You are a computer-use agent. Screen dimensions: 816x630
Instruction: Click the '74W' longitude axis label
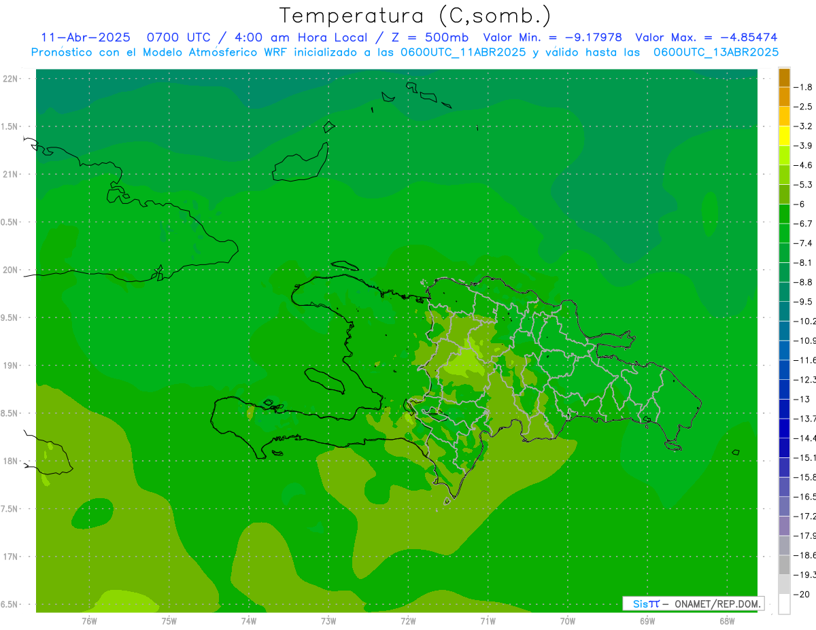point(248,621)
